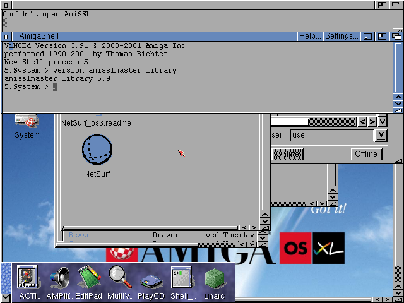Click NetSurf window scroll up arrow
This screenshot has width=404, height=303.
(265, 215)
